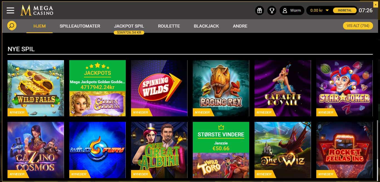
Task: Open the Wild Falls game thumbnail
Action: click(36, 88)
